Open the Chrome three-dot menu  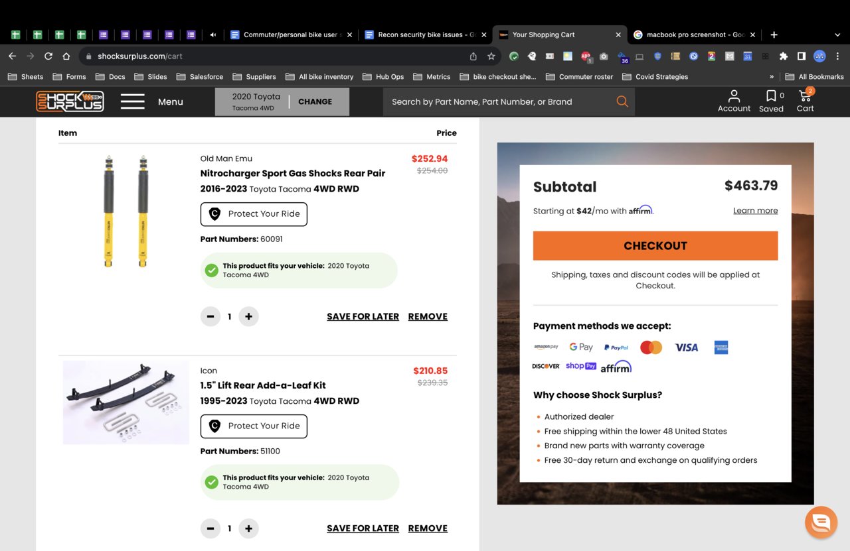(x=837, y=56)
